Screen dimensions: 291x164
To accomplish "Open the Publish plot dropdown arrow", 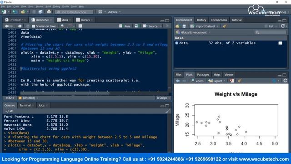I will coord(278,81).
